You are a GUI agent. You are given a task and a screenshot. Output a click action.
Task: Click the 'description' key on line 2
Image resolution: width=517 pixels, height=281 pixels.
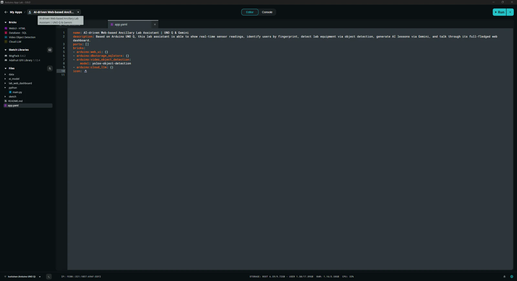pos(83,37)
